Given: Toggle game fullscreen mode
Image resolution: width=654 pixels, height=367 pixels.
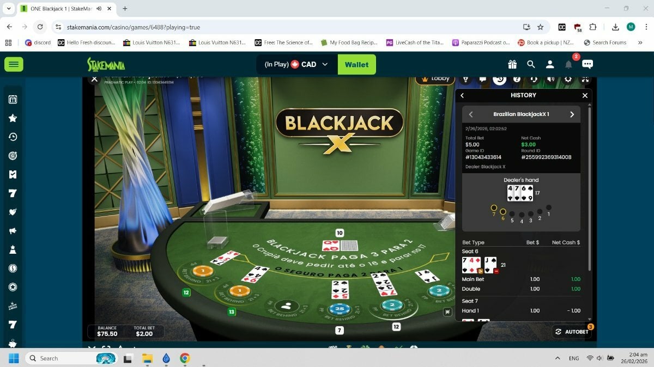Looking at the screenshot, I should pos(585,79).
